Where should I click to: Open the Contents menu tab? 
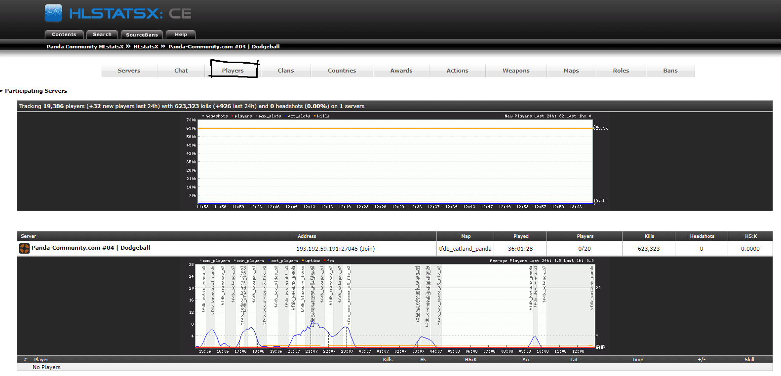pos(64,35)
